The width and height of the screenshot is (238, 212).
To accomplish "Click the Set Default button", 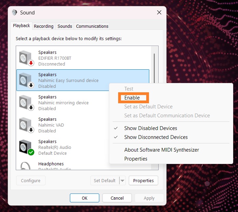I will tap(105, 180).
